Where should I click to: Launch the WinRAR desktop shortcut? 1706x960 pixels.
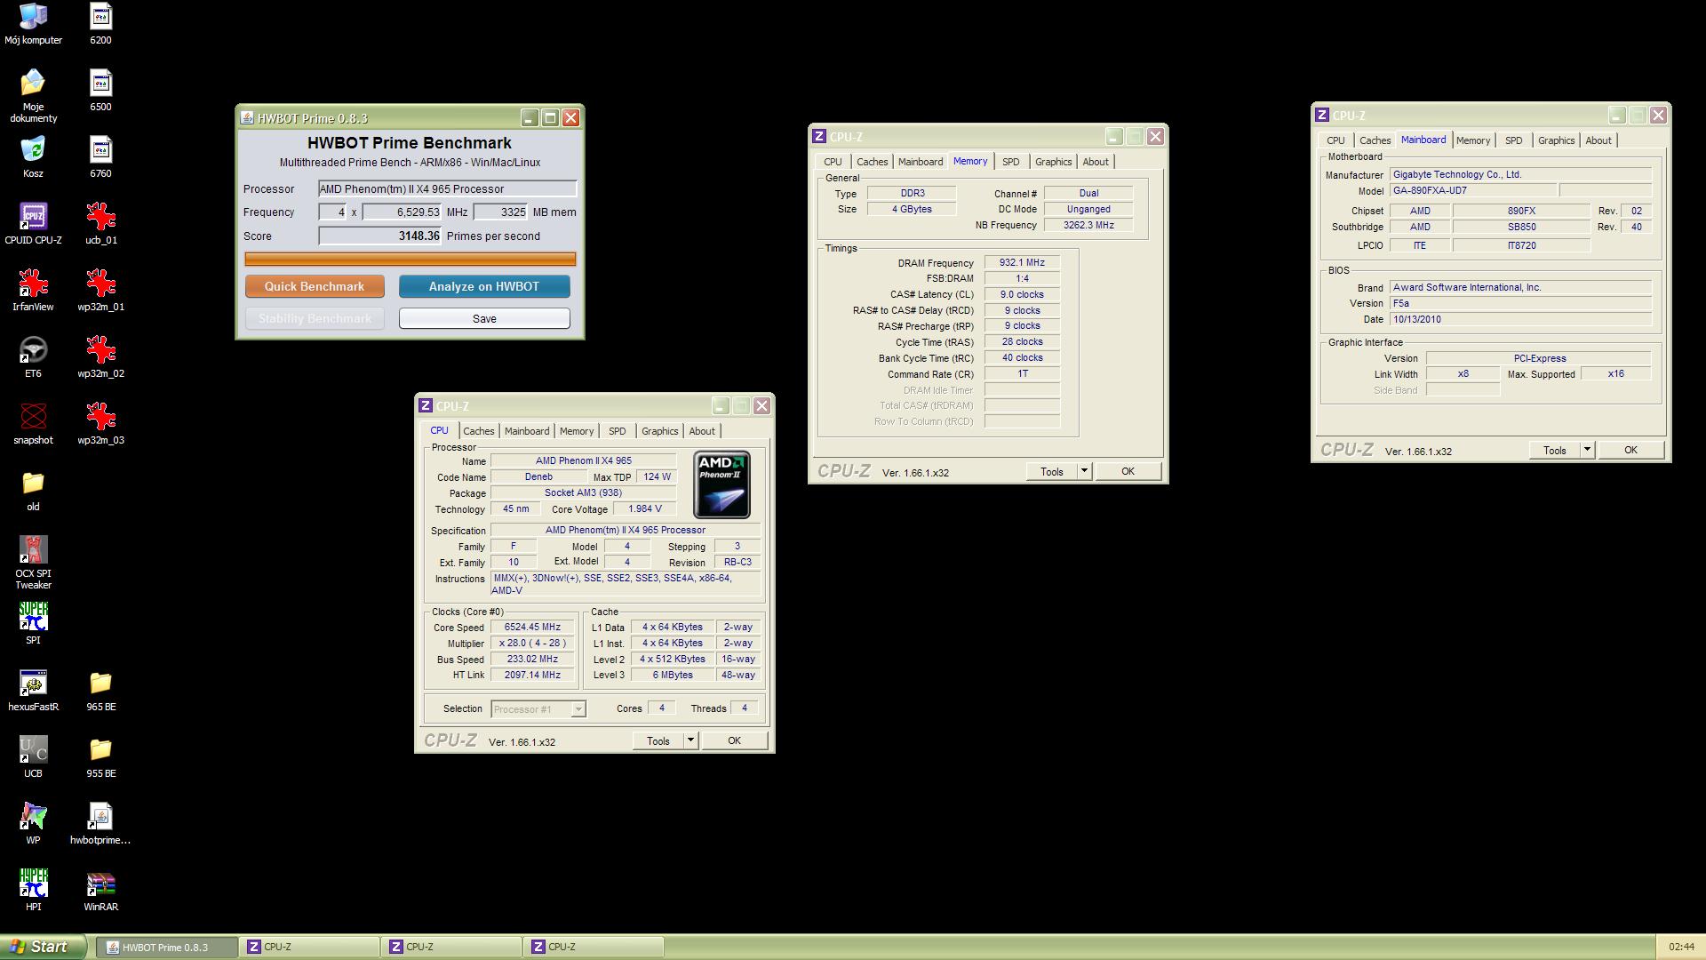click(100, 890)
